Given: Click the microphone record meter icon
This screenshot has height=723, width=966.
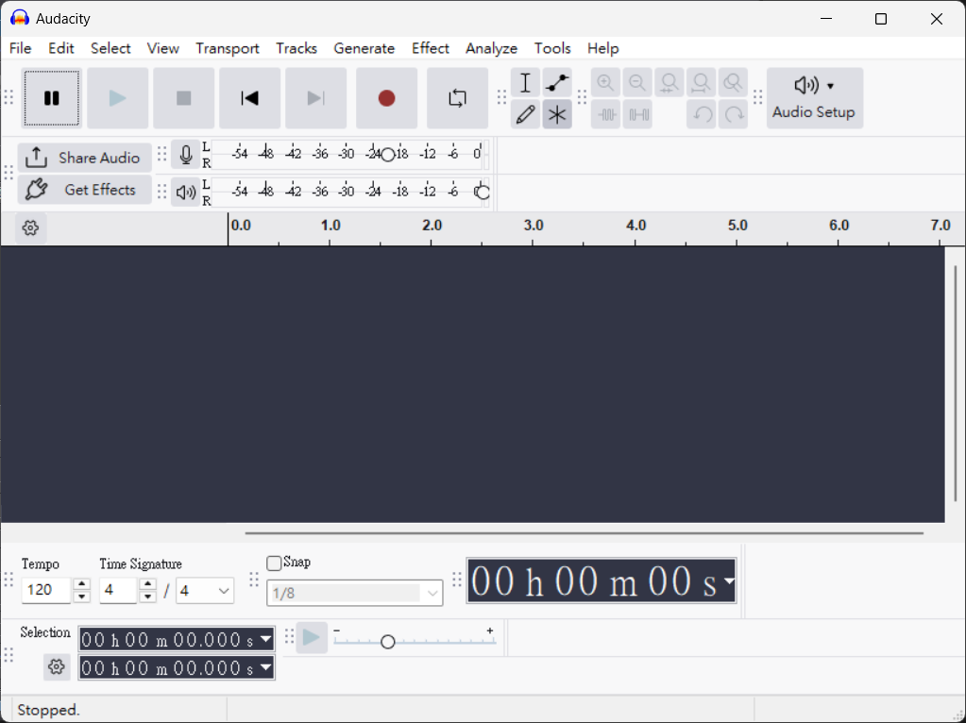Looking at the screenshot, I should click(x=186, y=155).
